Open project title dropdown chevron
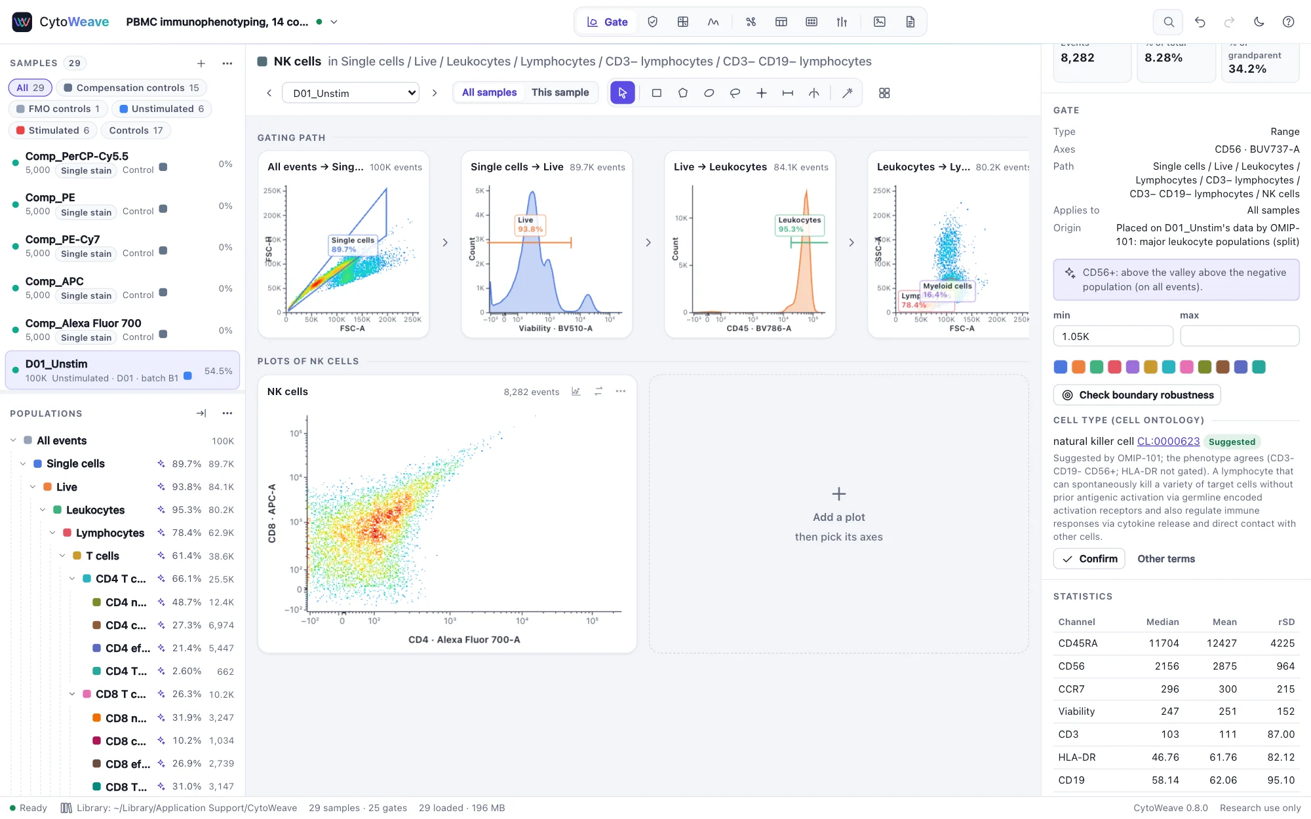 click(334, 22)
